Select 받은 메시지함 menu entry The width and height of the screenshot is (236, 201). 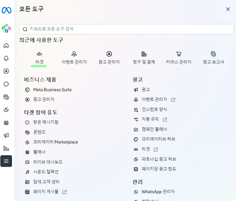tap(46, 122)
